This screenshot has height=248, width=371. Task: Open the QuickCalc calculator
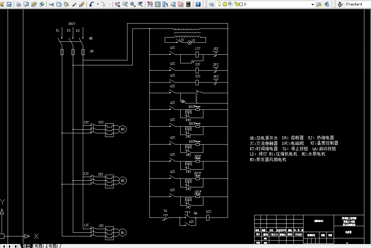pyautogui.click(x=188, y=4)
